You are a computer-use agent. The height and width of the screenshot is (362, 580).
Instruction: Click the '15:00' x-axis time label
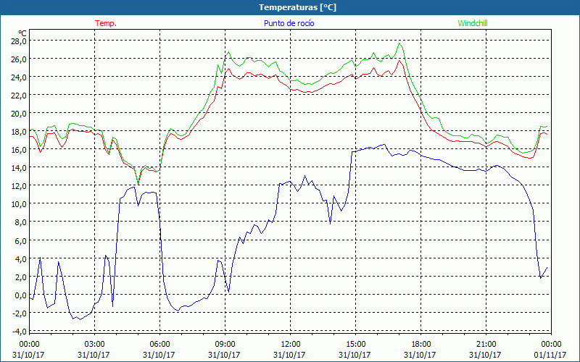355,345
